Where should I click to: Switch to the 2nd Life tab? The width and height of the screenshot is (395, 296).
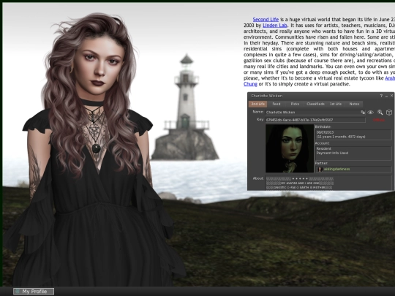257,104
